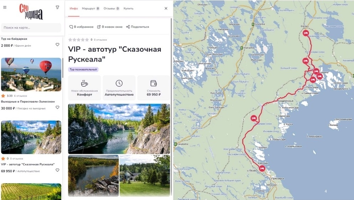Image resolution: width=354 pixels, height=200 pixels.
Task: Open the Купить tab
Action: tap(129, 8)
